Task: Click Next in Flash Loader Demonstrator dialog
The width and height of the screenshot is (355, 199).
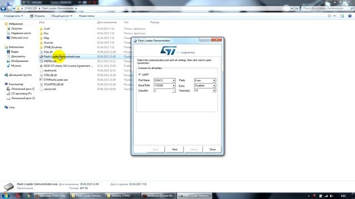Action: pos(175,149)
